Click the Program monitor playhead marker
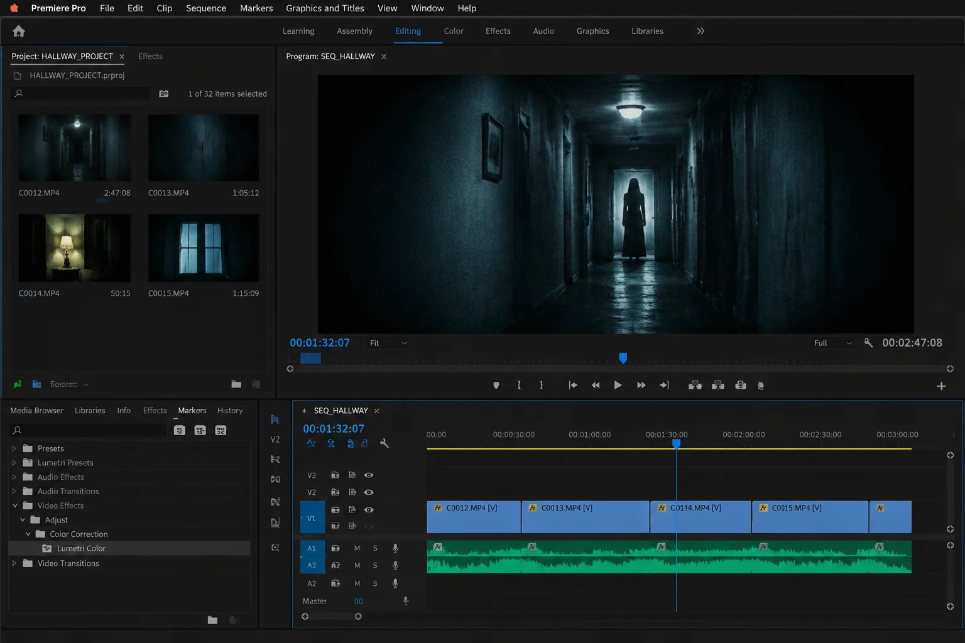Screen dimensions: 965x643 click(x=623, y=358)
